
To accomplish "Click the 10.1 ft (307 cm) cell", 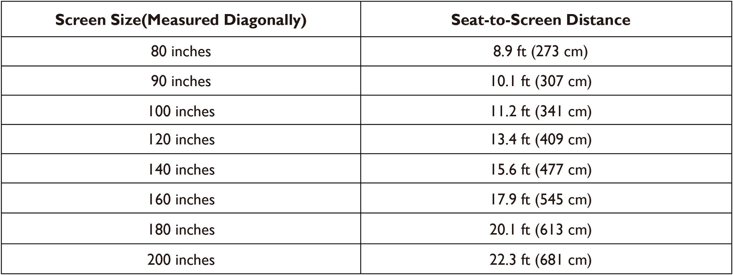I will click(x=546, y=81).
